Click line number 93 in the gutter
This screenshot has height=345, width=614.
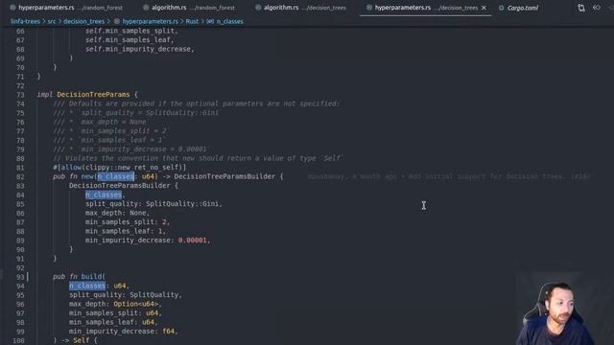click(20, 277)
